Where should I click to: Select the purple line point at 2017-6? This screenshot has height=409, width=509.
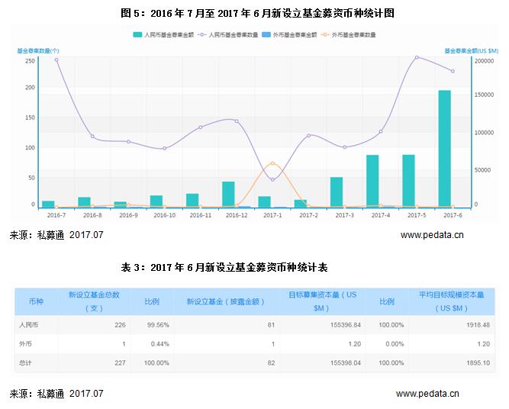pos(453,71)
